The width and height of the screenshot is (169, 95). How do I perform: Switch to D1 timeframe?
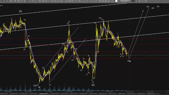(x=58, y=1)
